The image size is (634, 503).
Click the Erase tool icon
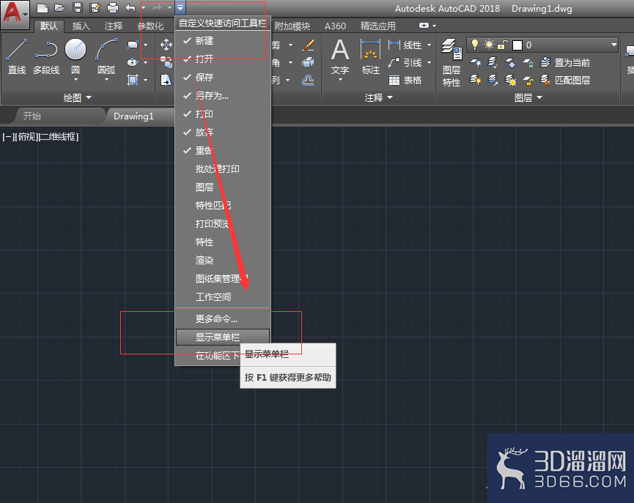308,45
